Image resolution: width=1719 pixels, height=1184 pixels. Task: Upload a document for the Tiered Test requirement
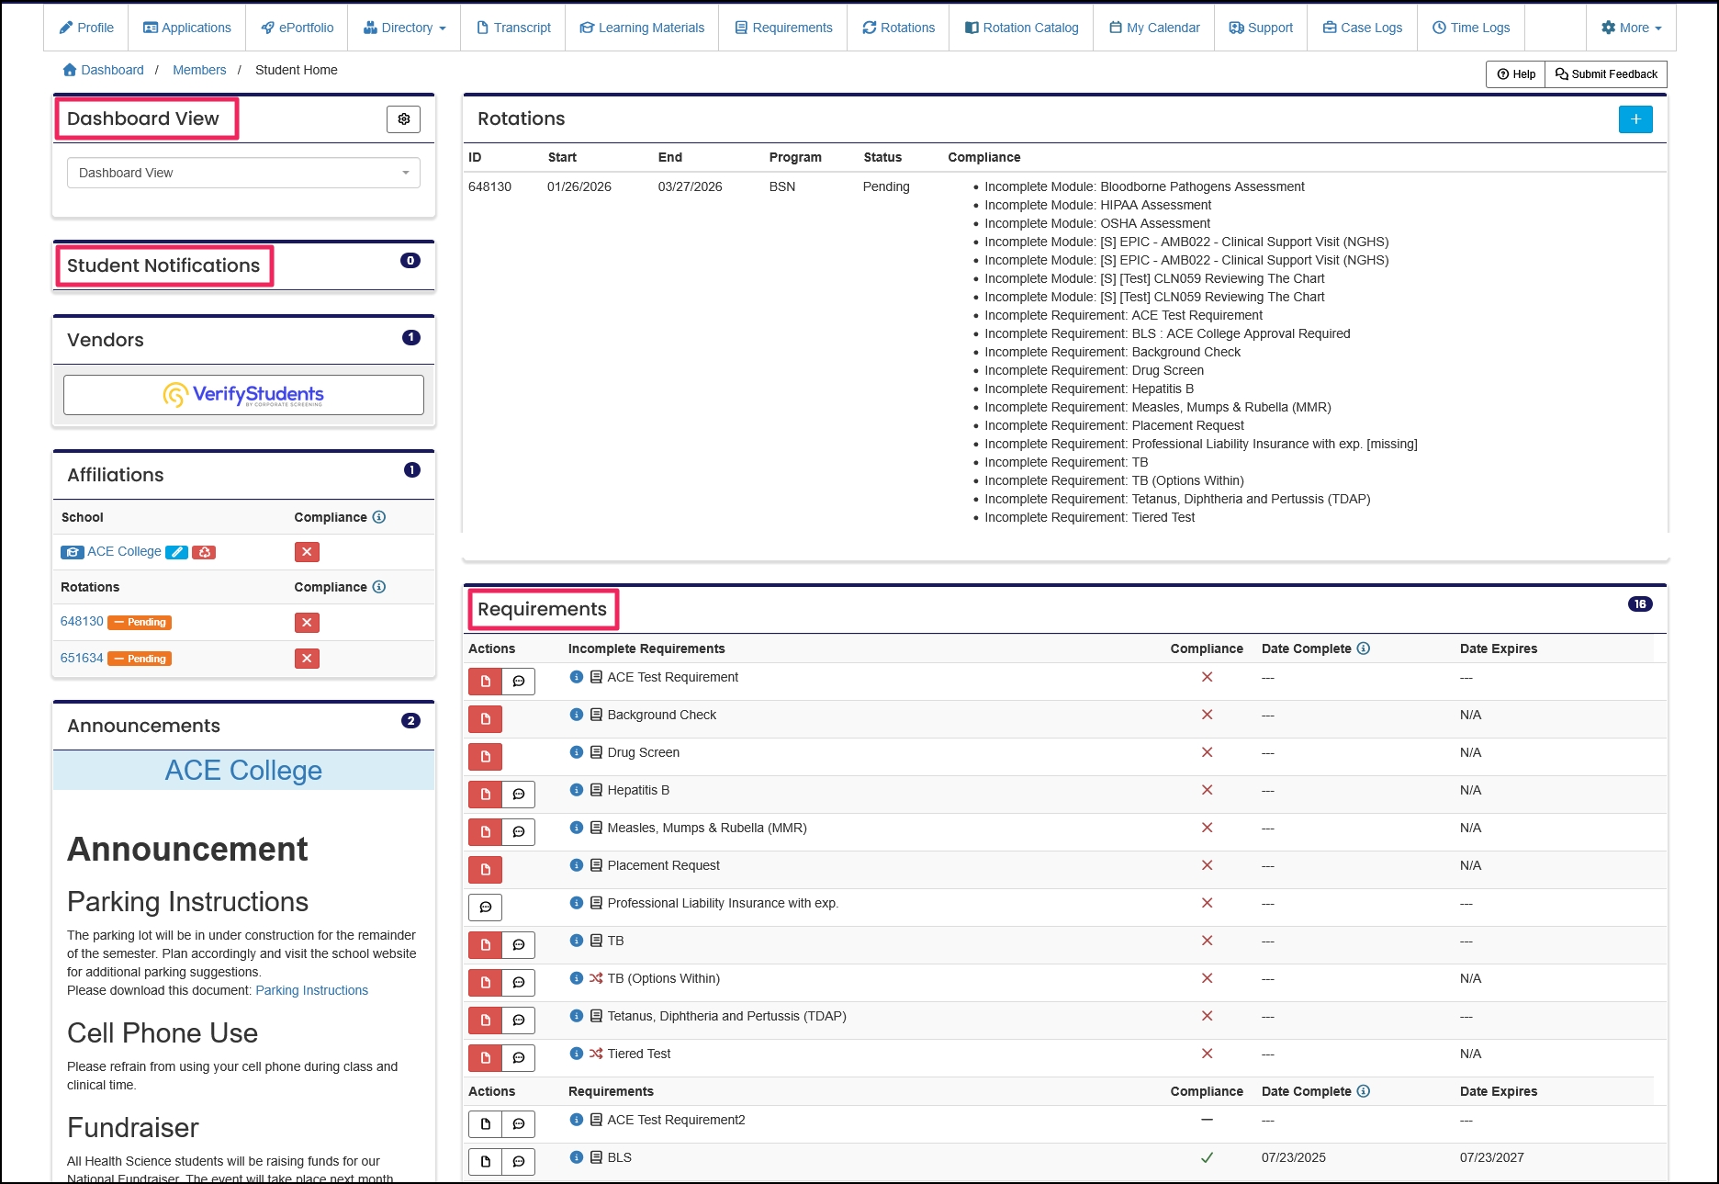(x=485, y=1057)
